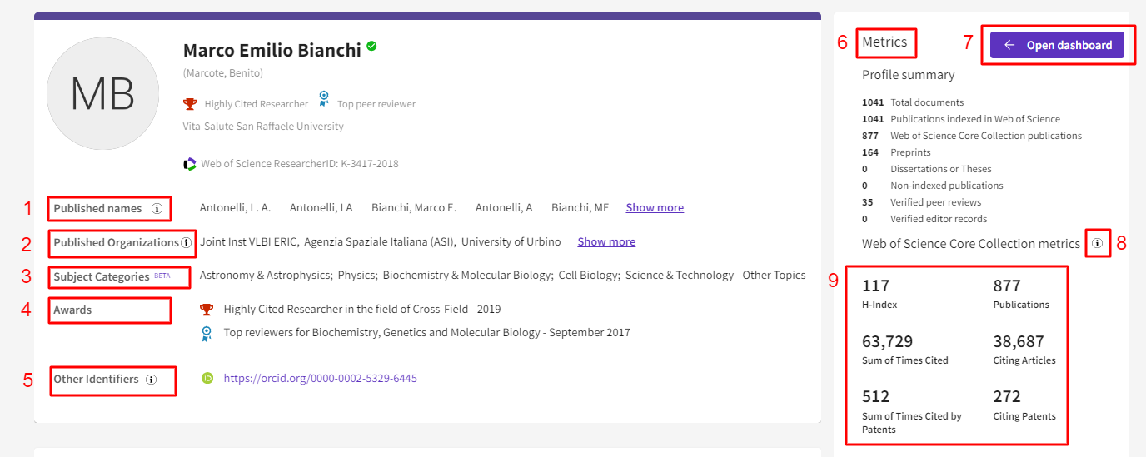
Task: Click the info icon beside Other Identifiers
Action: coord(152,379)
